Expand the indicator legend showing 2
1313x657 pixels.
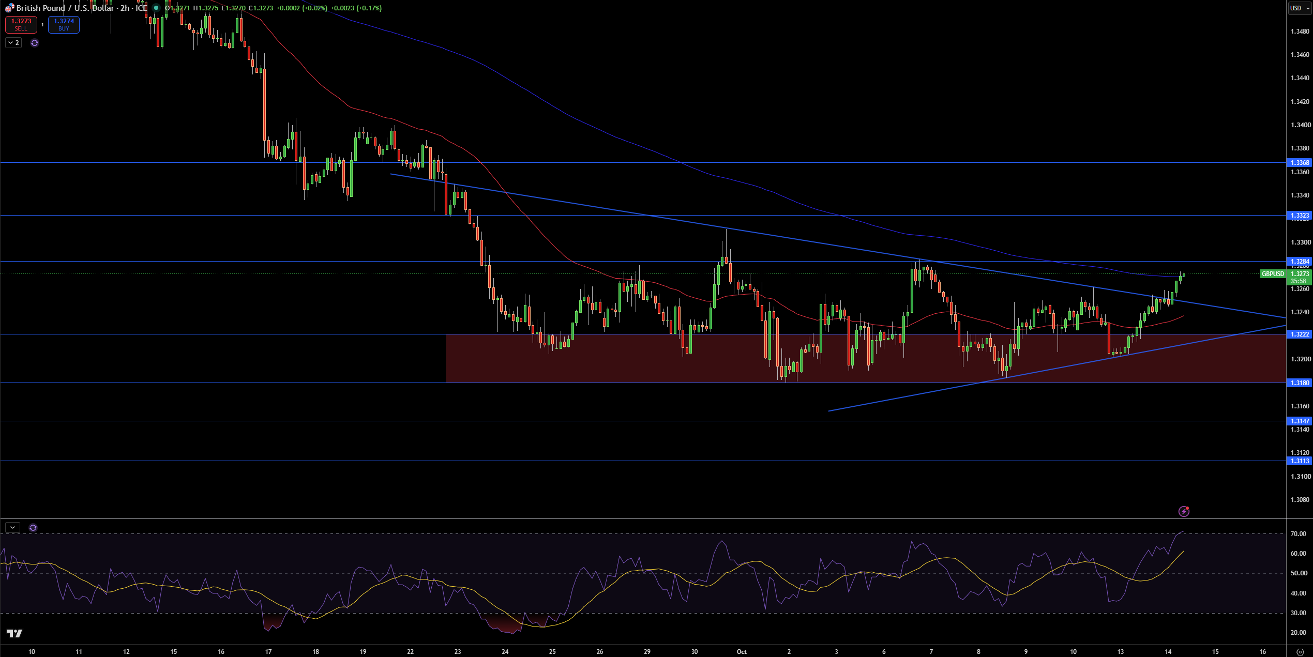tap(13, 43)
